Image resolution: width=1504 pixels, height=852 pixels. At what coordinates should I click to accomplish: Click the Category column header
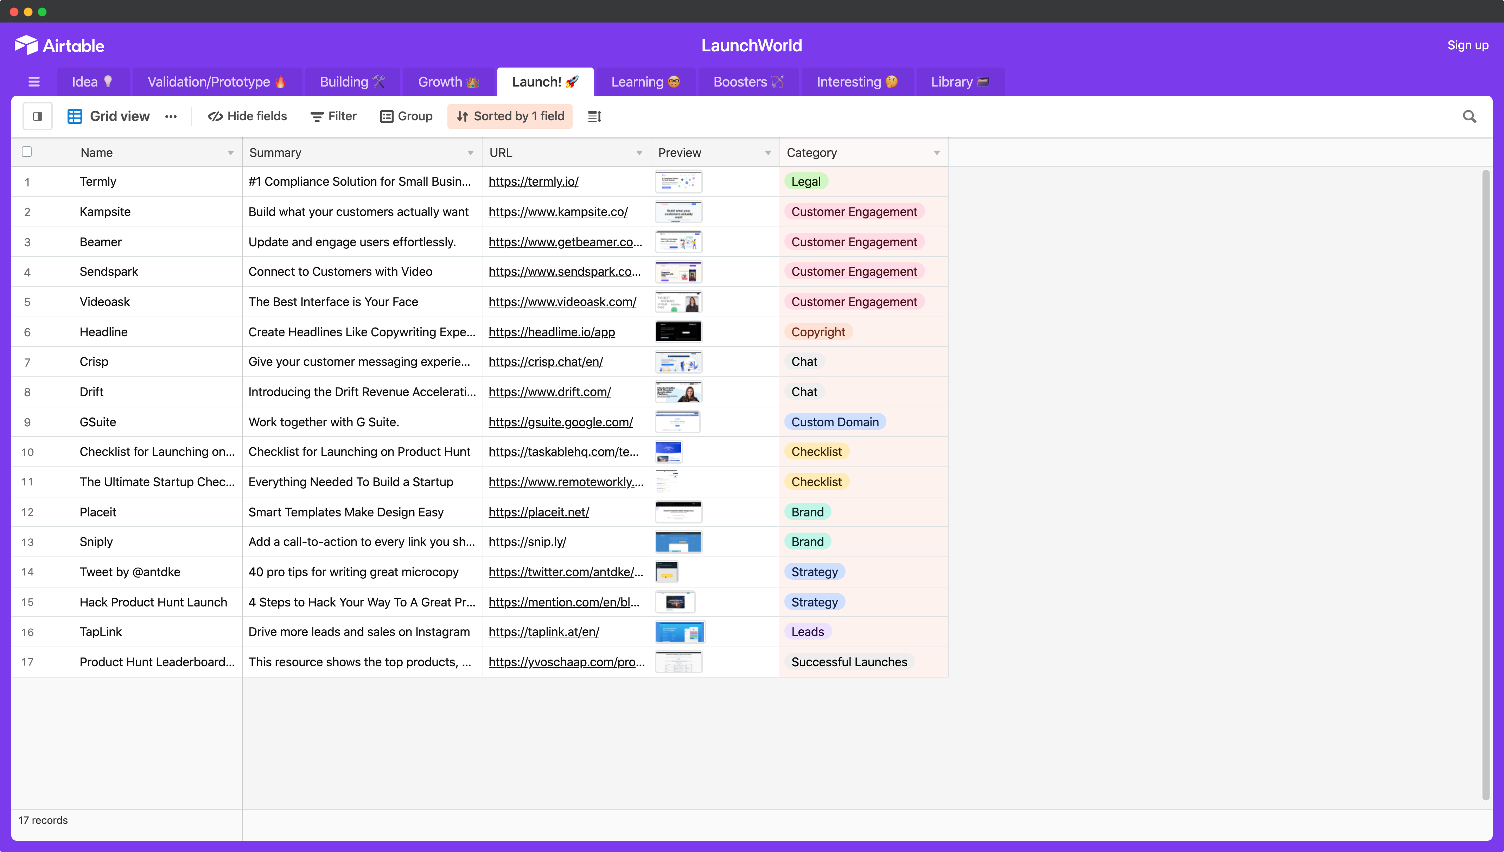pyautogui.click(x=863, y=153)
